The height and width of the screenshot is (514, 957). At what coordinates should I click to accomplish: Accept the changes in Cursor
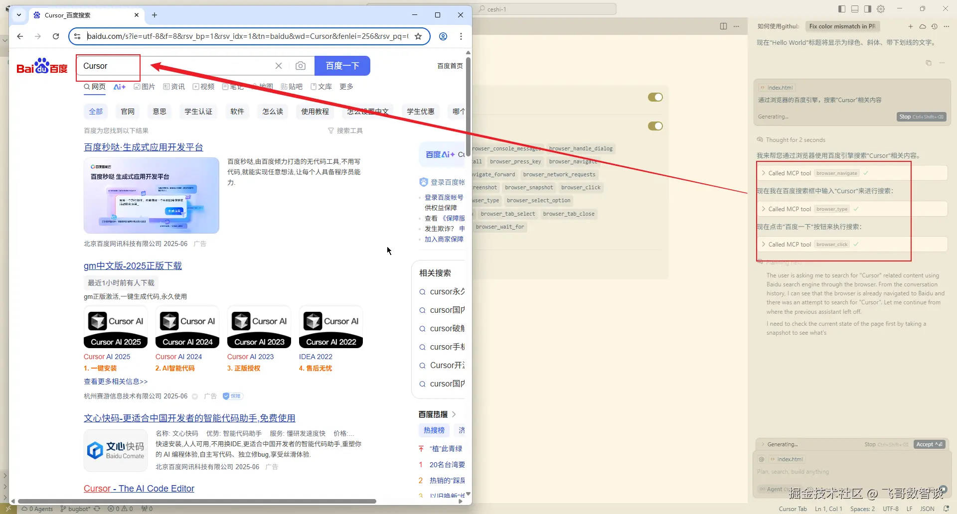(x=930, y=444)
